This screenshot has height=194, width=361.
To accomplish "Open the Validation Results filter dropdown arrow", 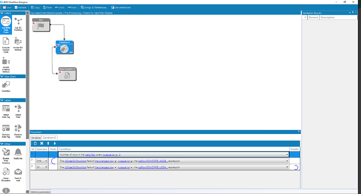I will [306, 17].
